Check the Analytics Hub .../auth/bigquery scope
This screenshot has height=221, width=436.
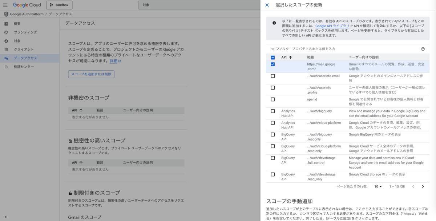pos(273,111)
